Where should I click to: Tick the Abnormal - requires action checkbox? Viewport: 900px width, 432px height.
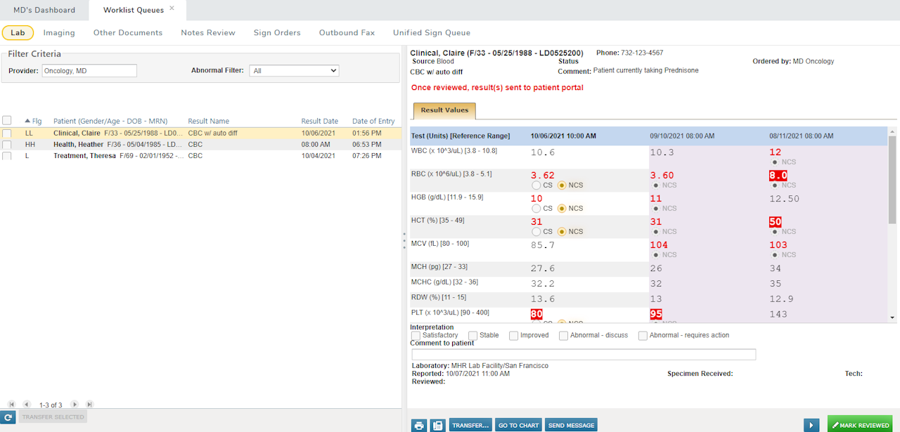pyautogui.click(x=643, y=336)
